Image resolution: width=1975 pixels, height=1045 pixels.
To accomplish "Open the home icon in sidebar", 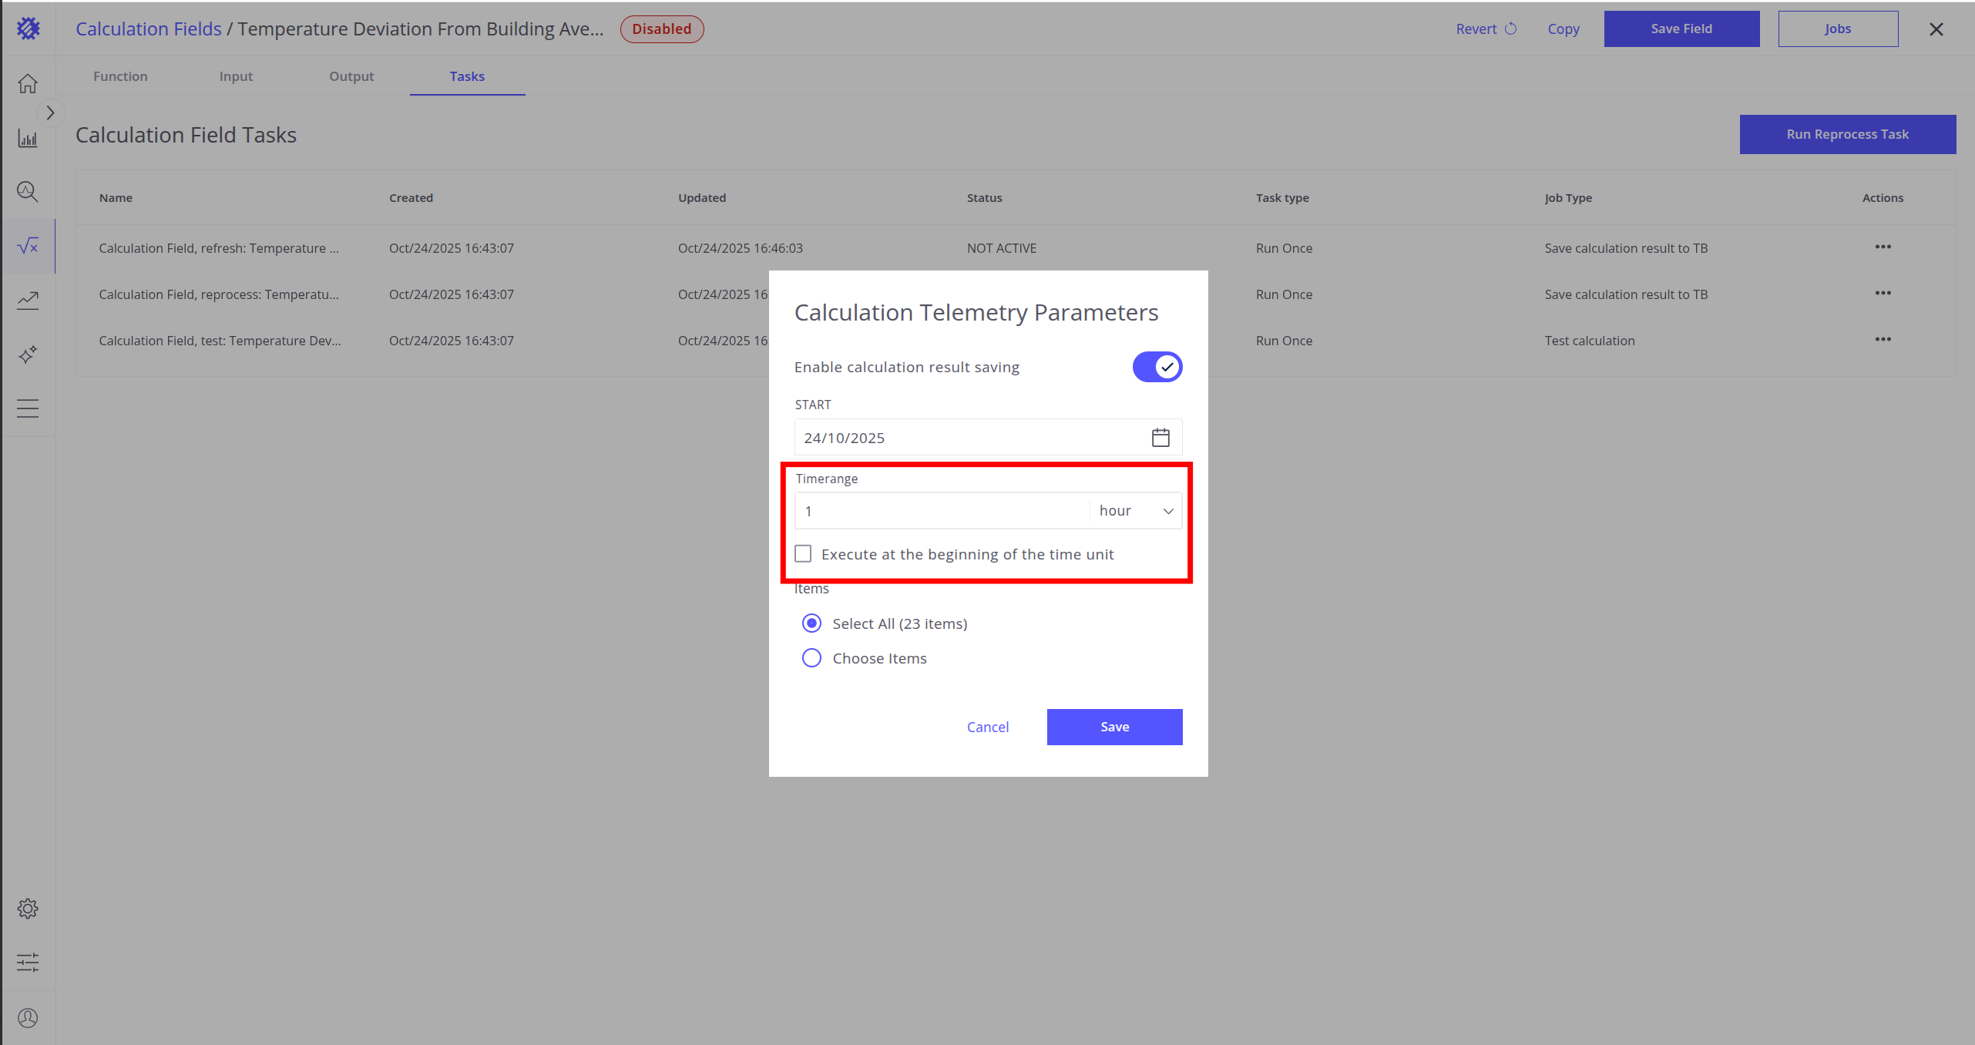I will [28, 83].
